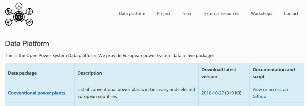Click the Download latest version column header
Viewport: 306px width, 106px height.
click(219, 73)
